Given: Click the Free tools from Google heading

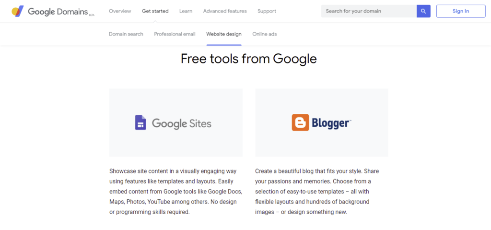Looking at the screenshot, I should pyautogui.click(x=248, y=59).
